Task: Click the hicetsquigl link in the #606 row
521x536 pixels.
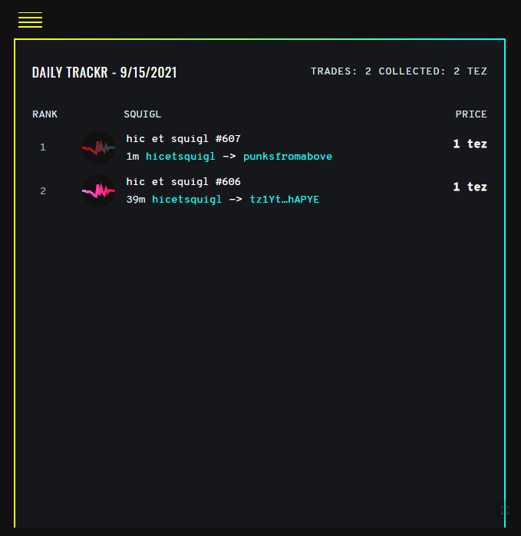Action: (x=187, y=200)
